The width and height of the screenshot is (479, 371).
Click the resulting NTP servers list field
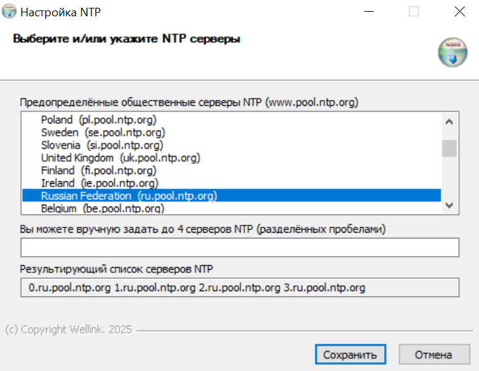click(240, 287)
